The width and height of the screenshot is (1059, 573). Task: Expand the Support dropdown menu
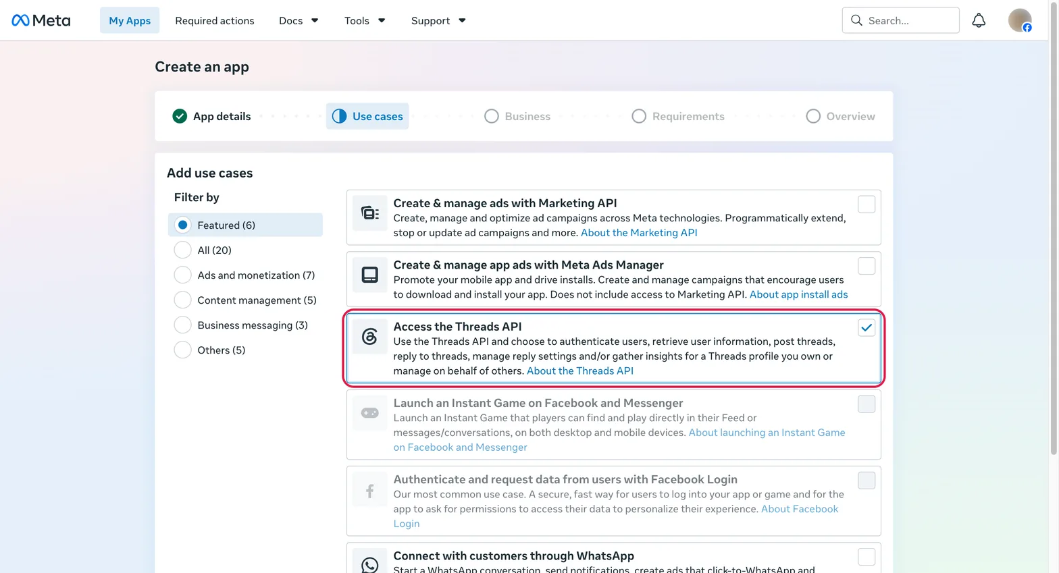(438, 20)
